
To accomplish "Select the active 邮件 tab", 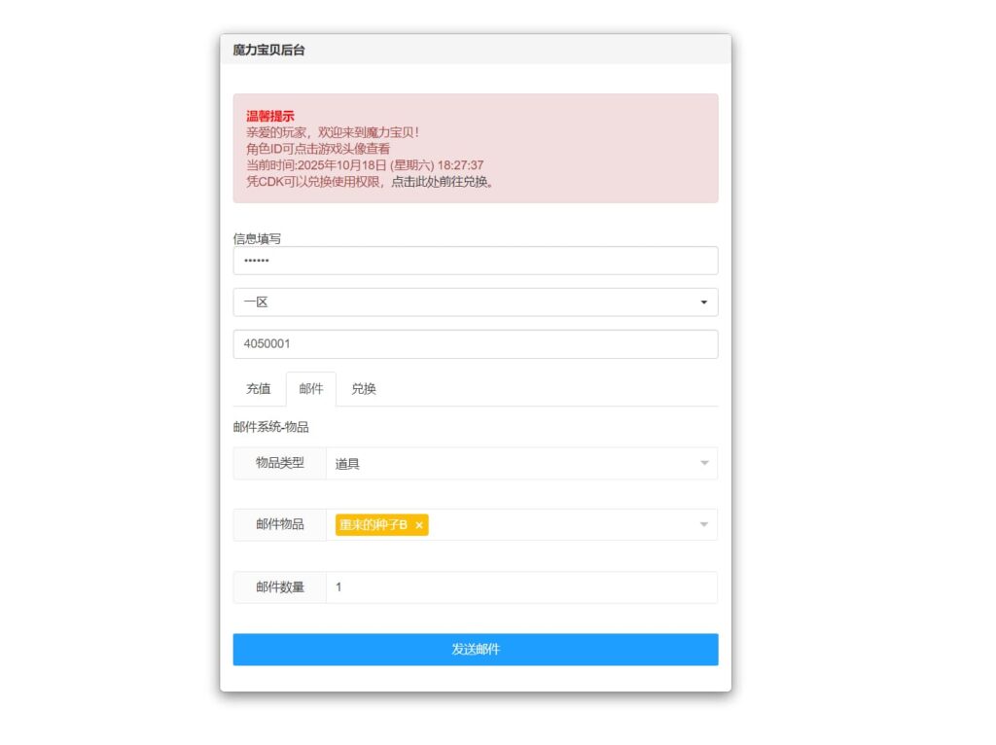I will tap(311, 388).
